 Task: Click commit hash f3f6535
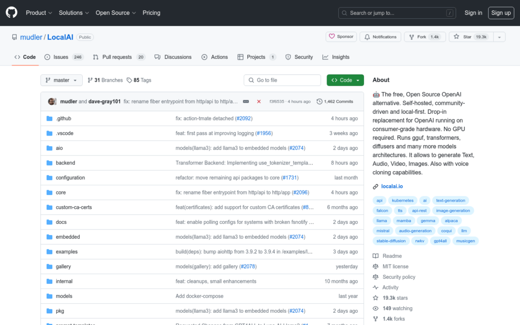coord(277,102)
